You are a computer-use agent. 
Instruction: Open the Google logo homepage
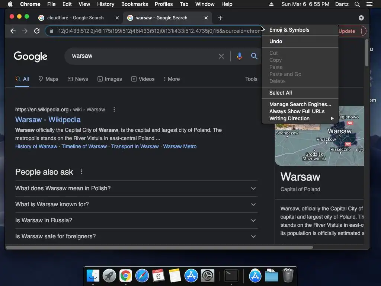click(31, 57)
